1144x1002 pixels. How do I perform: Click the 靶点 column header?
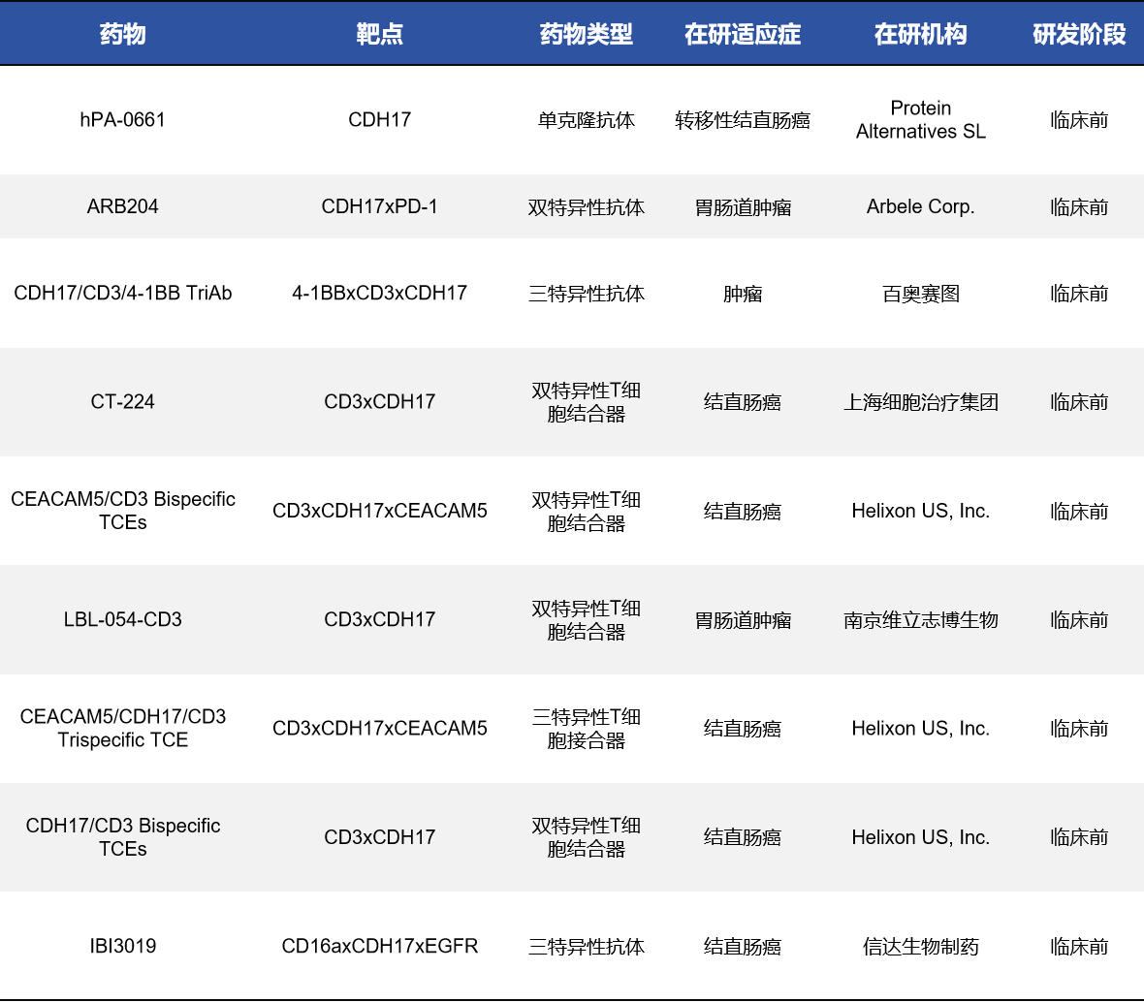(379, 34)
